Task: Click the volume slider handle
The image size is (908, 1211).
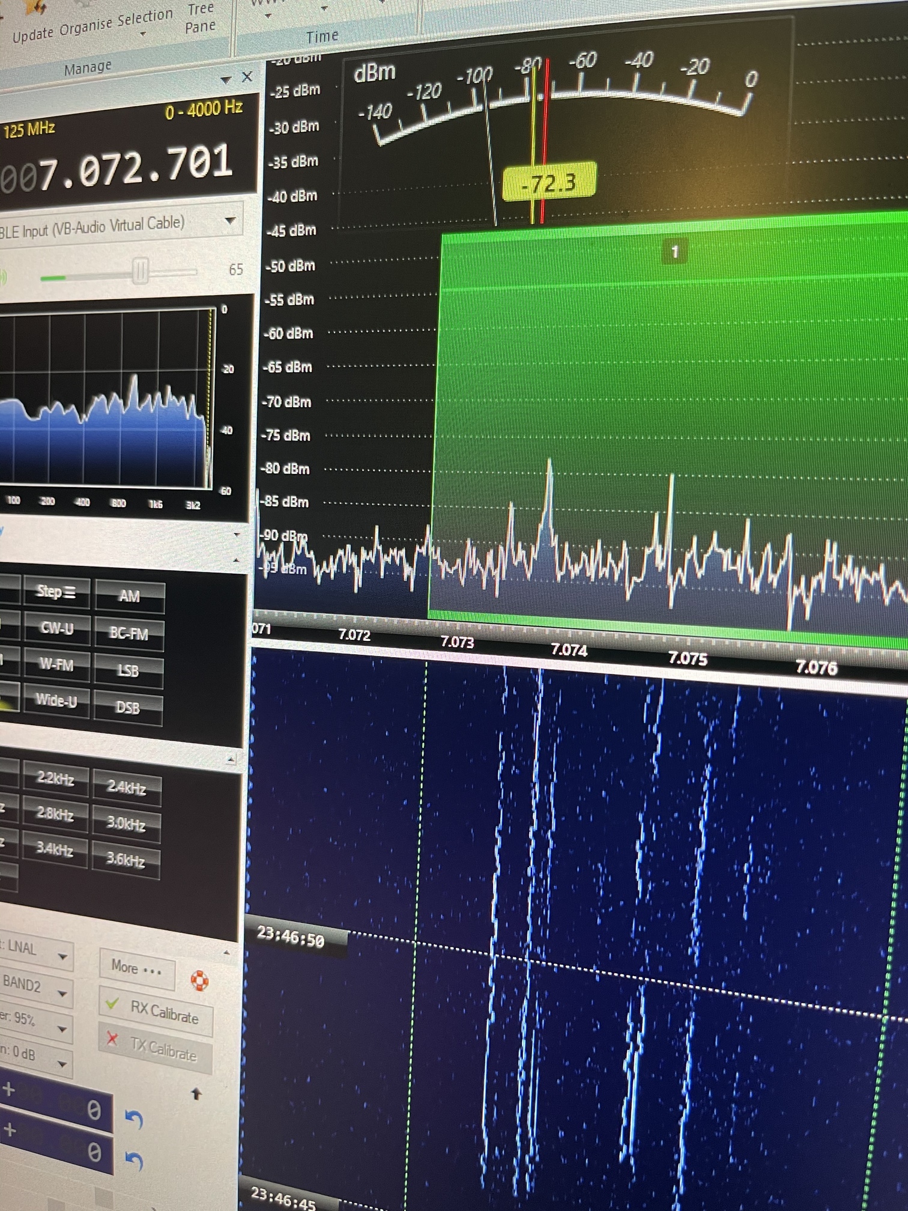Action: point(140,271)
